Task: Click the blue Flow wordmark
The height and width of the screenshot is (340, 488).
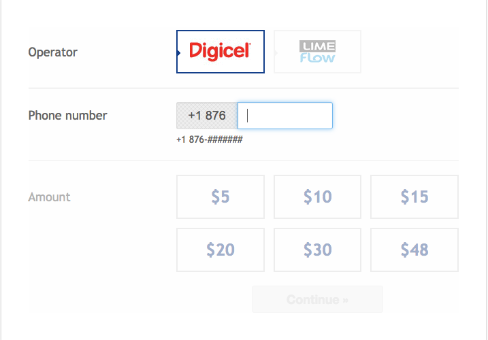Action: (317, 58)
